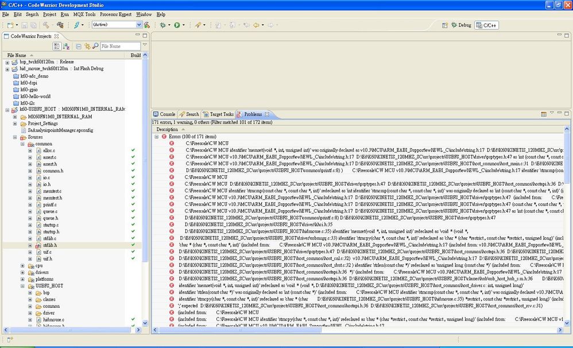This screenshot has height=348, width=573.
Task: Open the MQX Tools menu
Action: (84, 14)
